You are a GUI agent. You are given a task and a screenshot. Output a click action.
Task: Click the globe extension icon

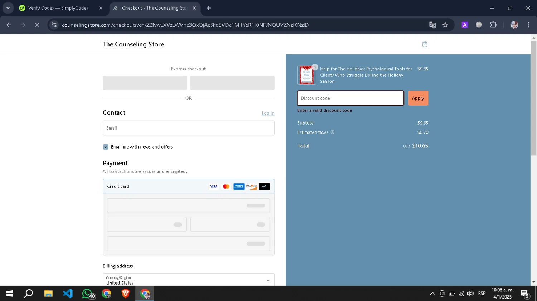pyautogui.click(x=479, y=25)
